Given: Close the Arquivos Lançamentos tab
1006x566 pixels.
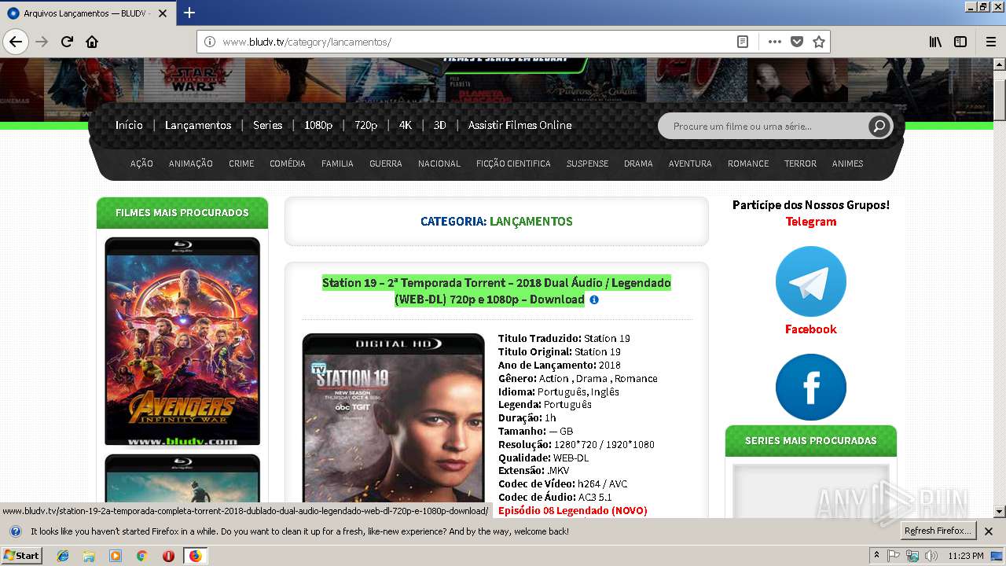Looking at the screenshot, I should 163,13.
